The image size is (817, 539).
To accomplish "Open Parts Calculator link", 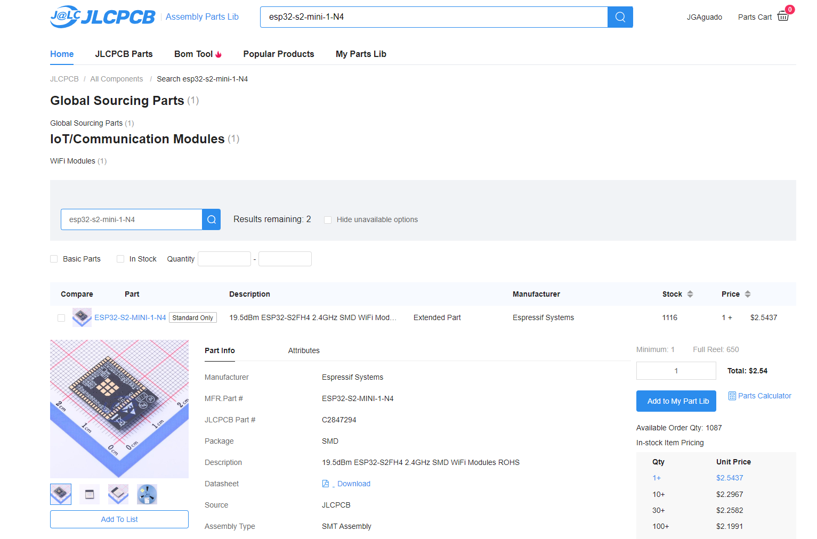I will coord(764,396).
